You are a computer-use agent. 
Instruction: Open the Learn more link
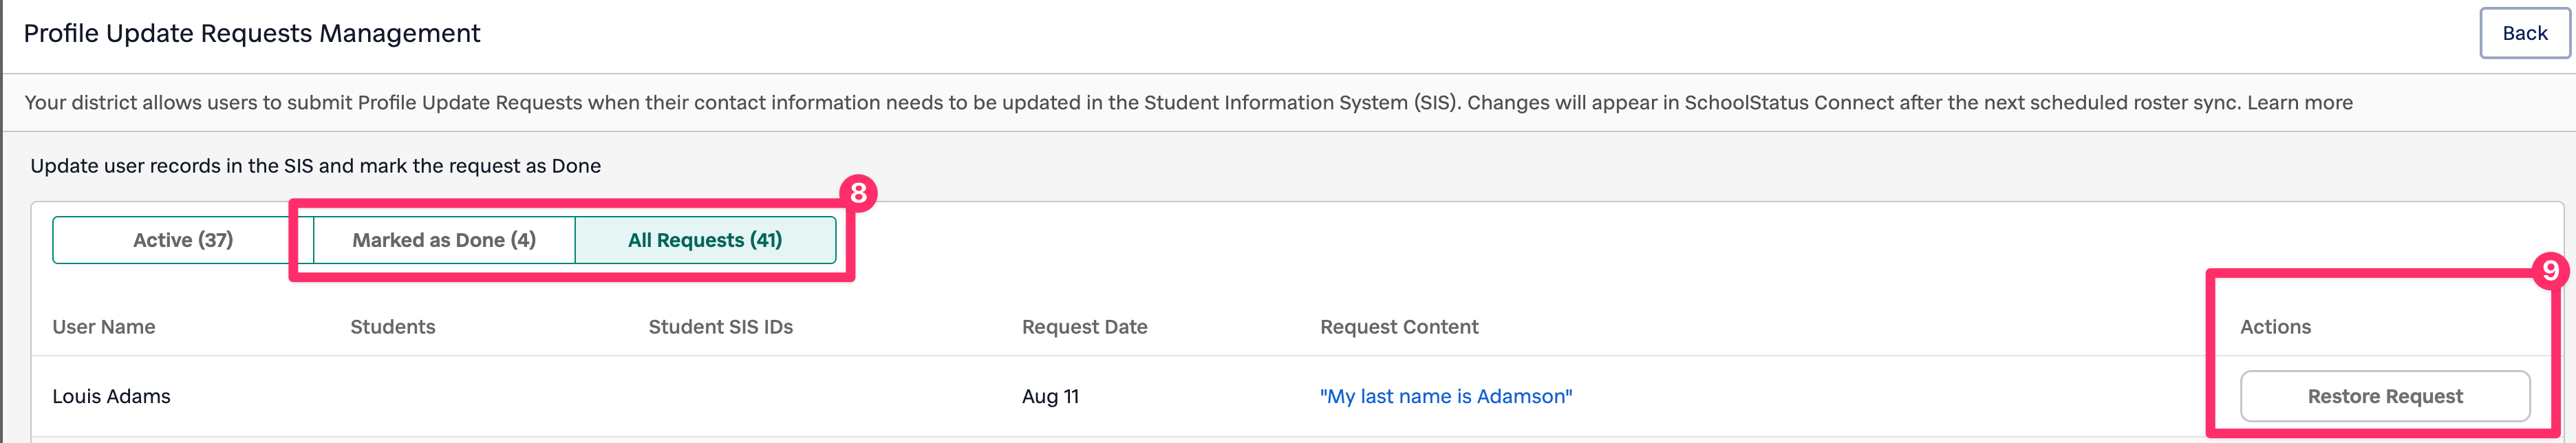point(2299,102)
